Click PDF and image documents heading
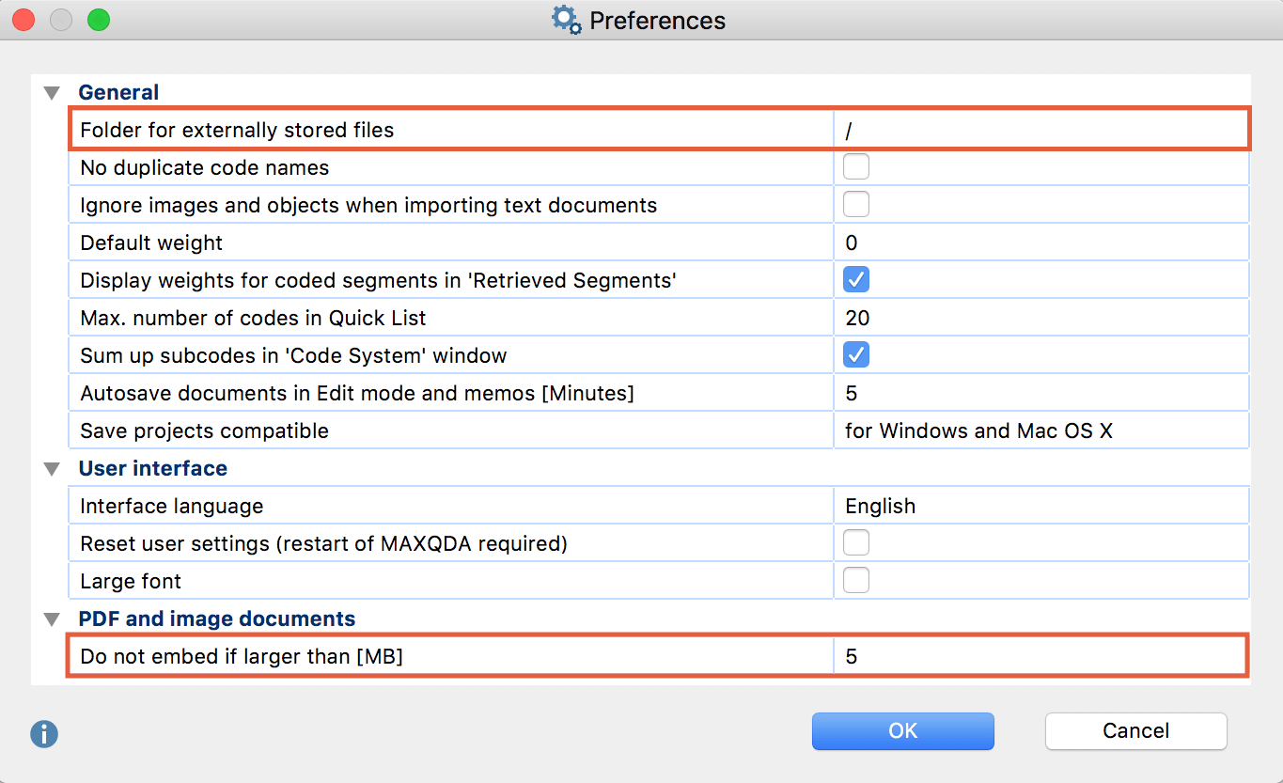The height and width of the screenshot is (783, 1283). pos(217,619)
